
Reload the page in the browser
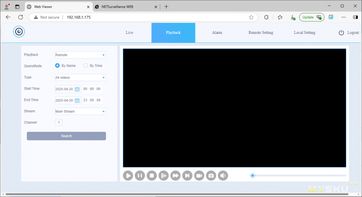[x=20, y=17]
